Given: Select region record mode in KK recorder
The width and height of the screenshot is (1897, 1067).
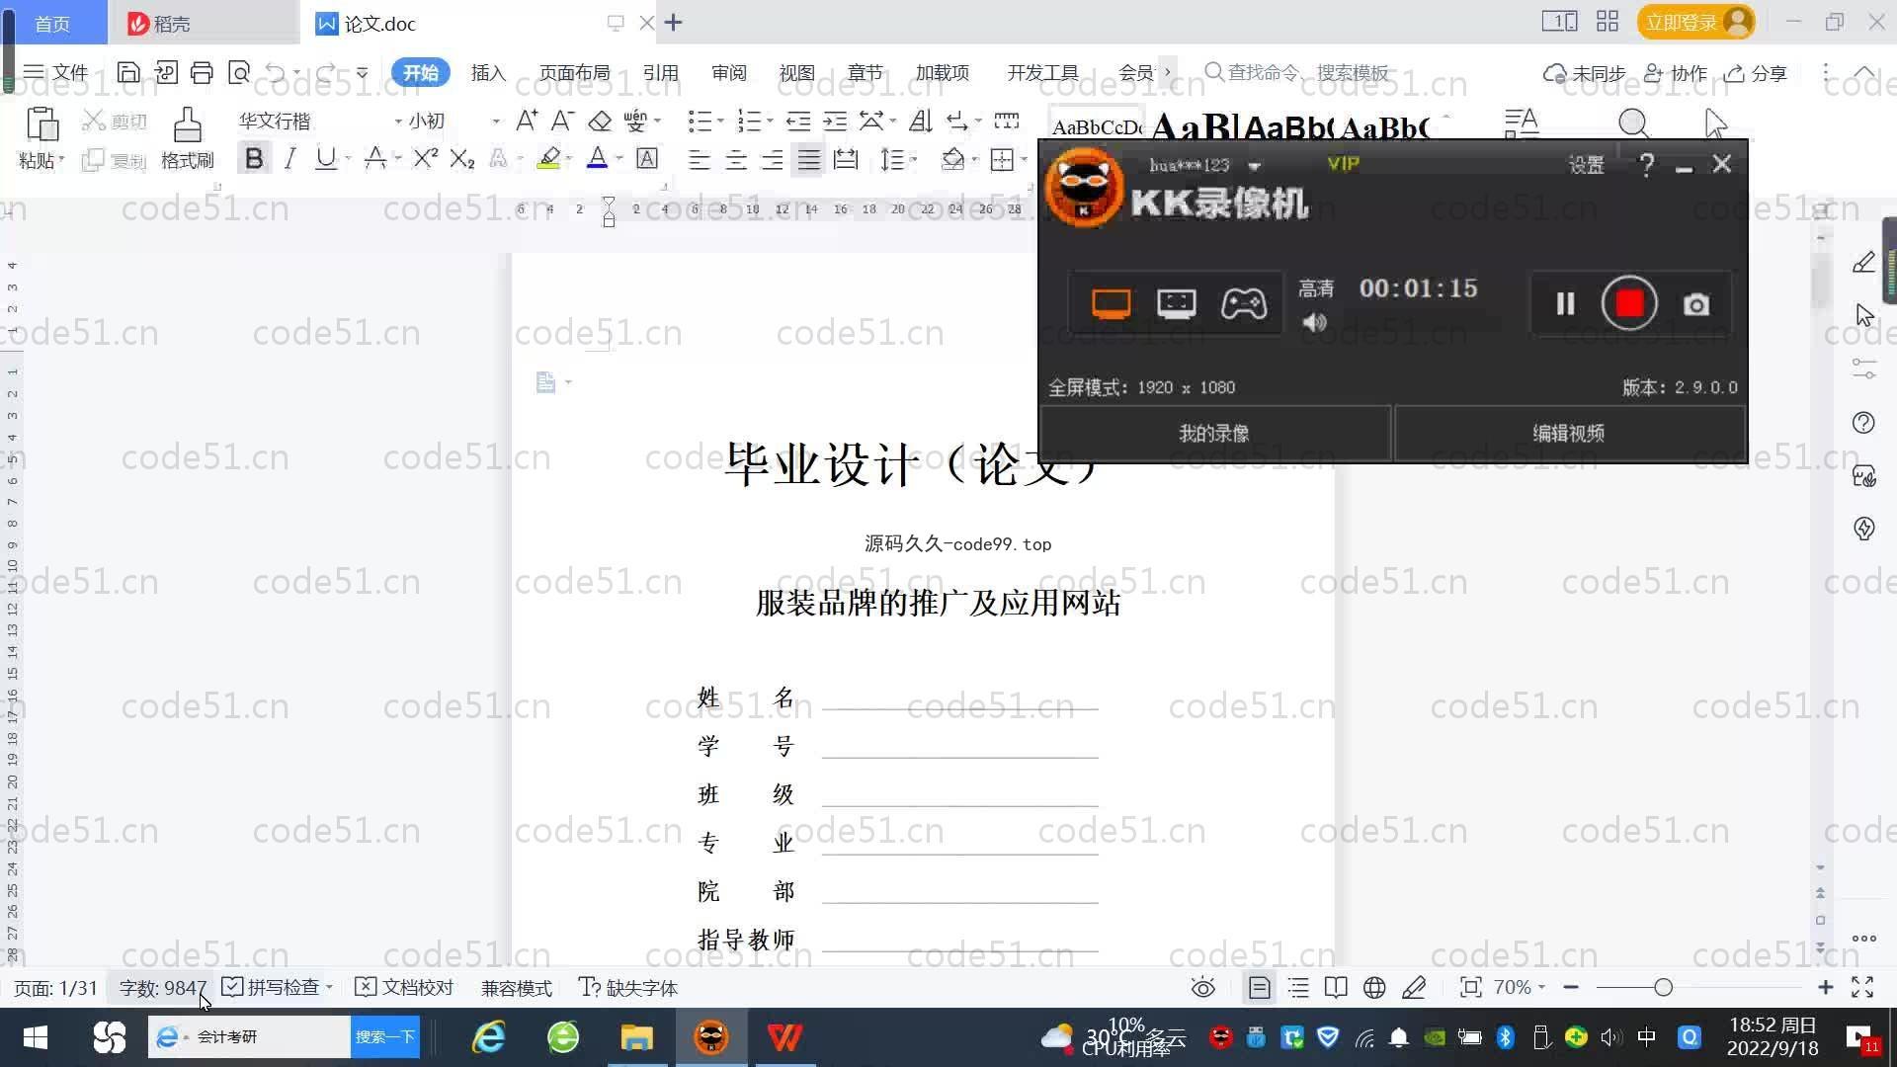Looking at the screenshot, I should [x=1176, y=303].
